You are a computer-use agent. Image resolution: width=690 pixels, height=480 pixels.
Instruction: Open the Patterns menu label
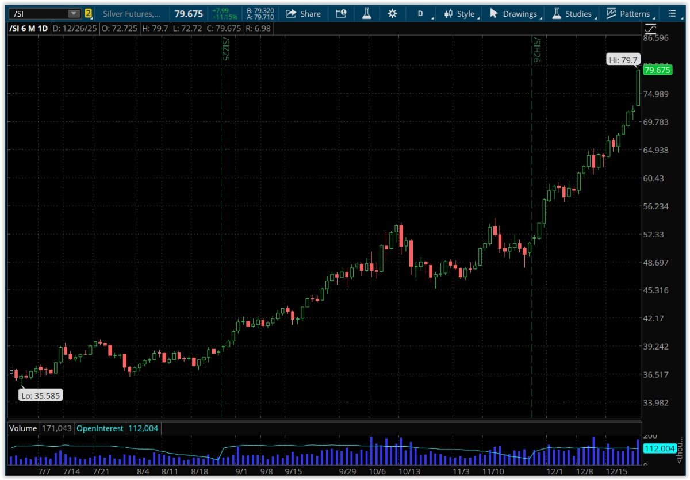tap(635, 14)
